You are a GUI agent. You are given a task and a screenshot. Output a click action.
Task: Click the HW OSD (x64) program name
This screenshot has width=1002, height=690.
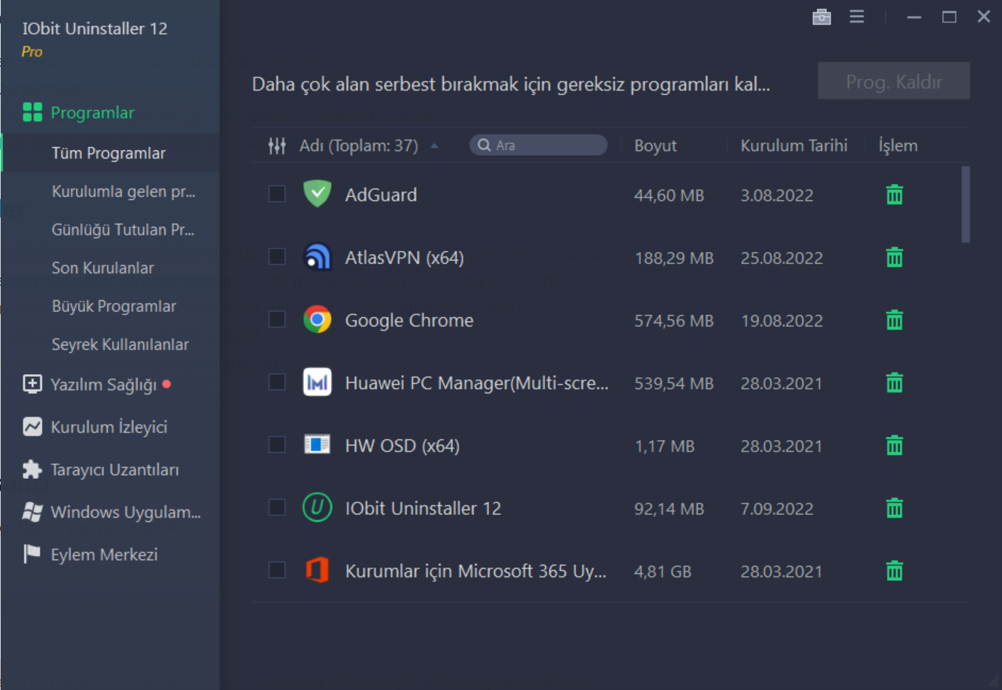click(x=402, y=446)
